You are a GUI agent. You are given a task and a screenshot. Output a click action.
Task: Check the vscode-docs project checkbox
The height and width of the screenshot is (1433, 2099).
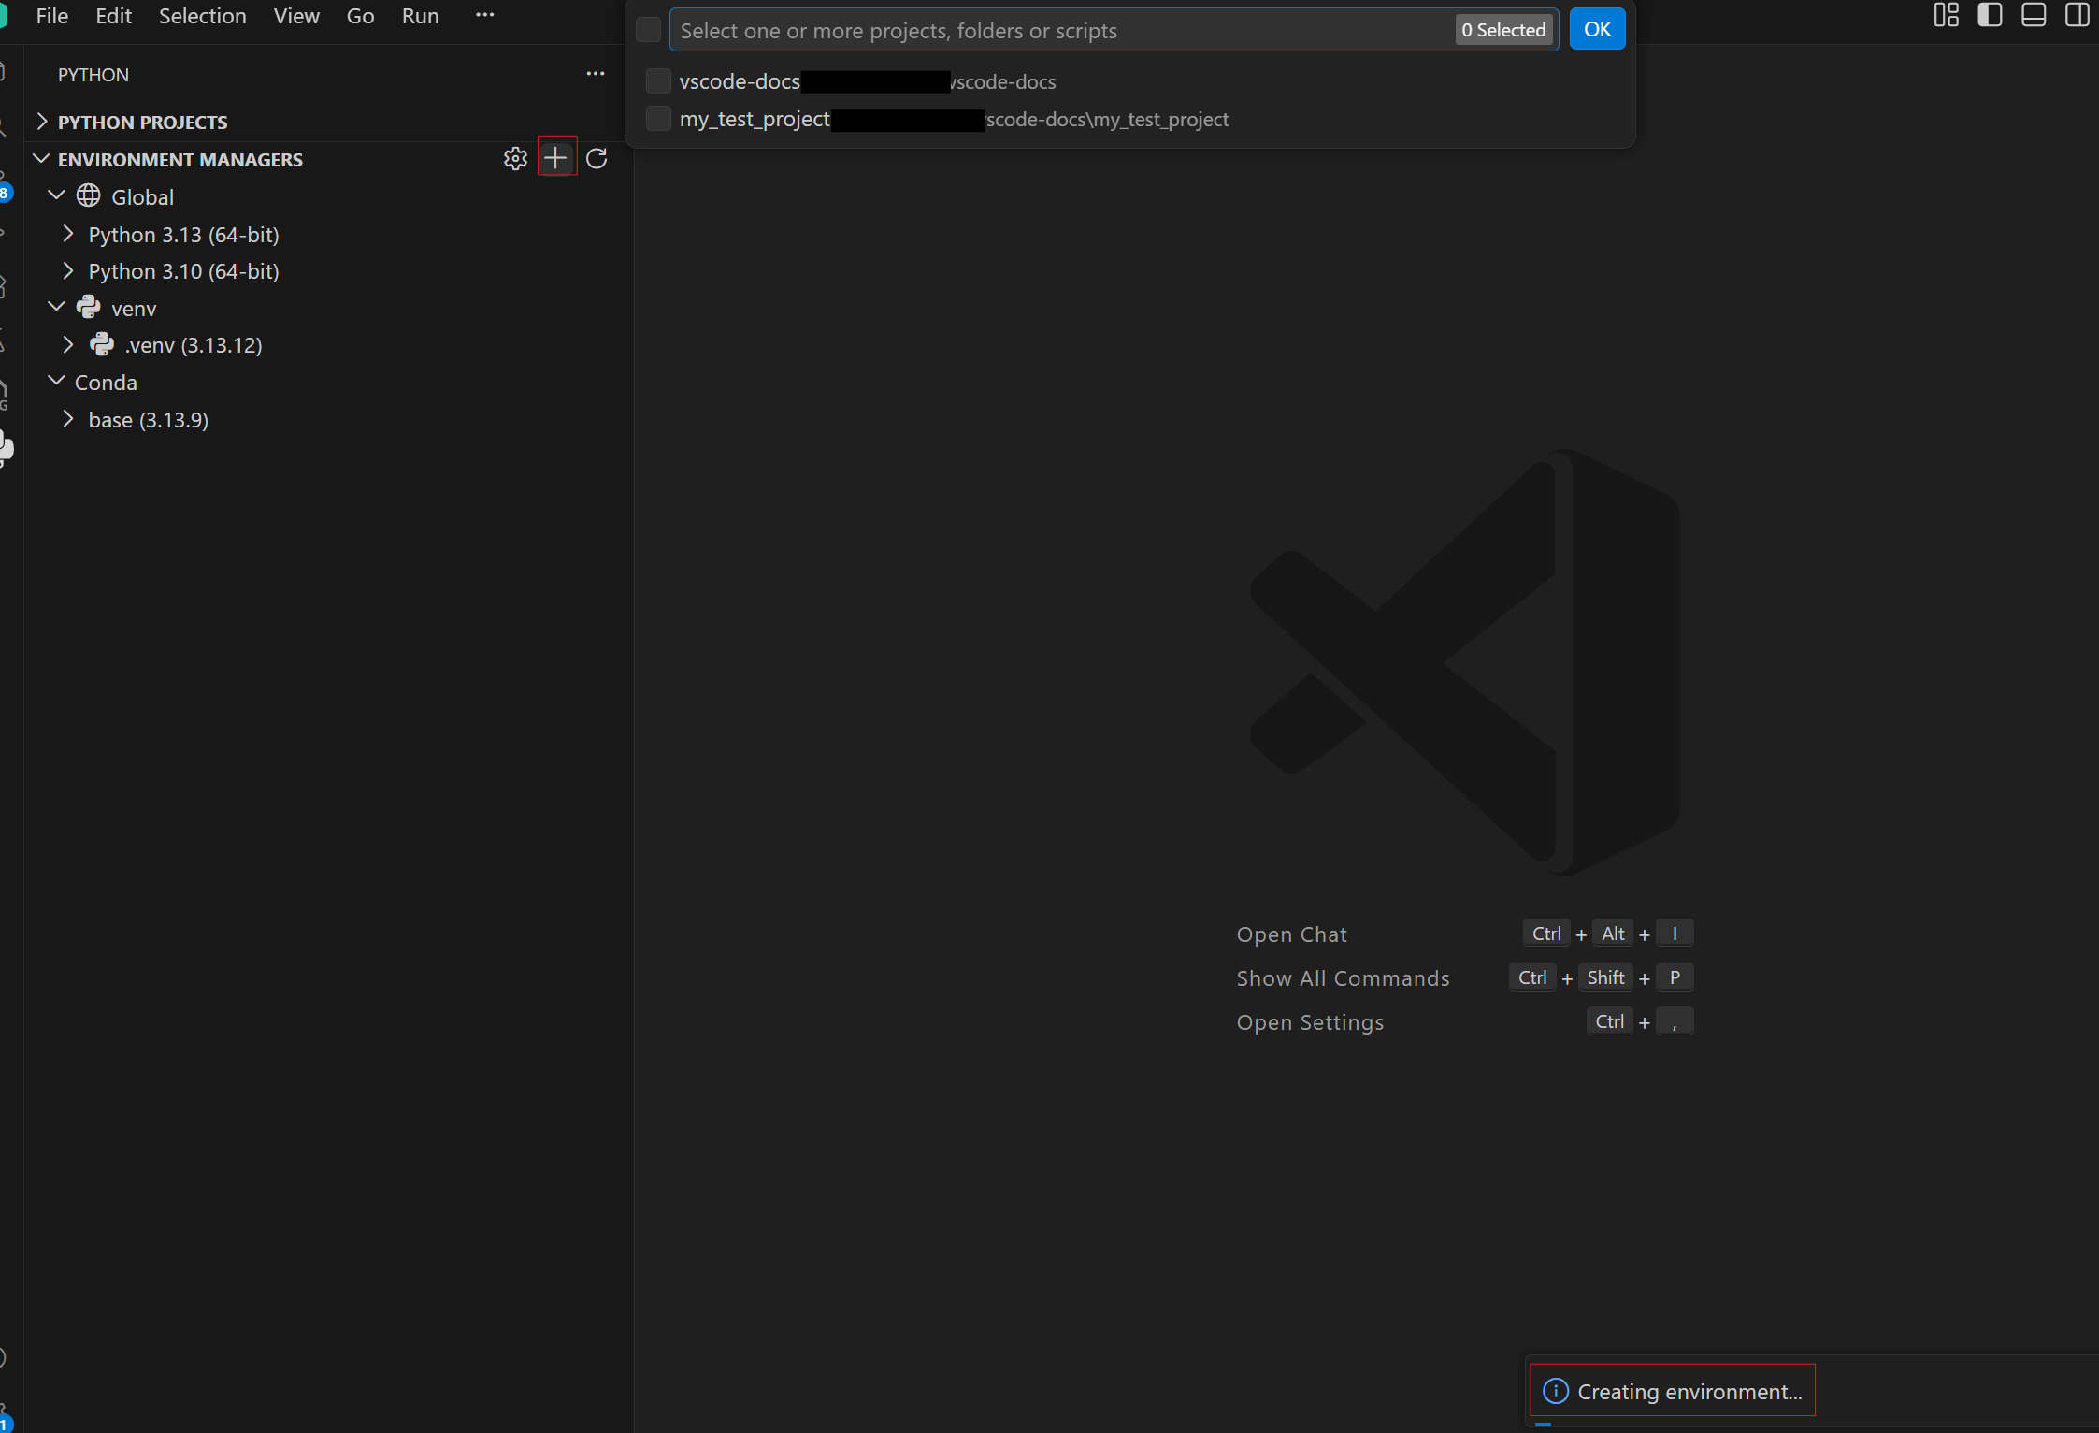(658, 81)
